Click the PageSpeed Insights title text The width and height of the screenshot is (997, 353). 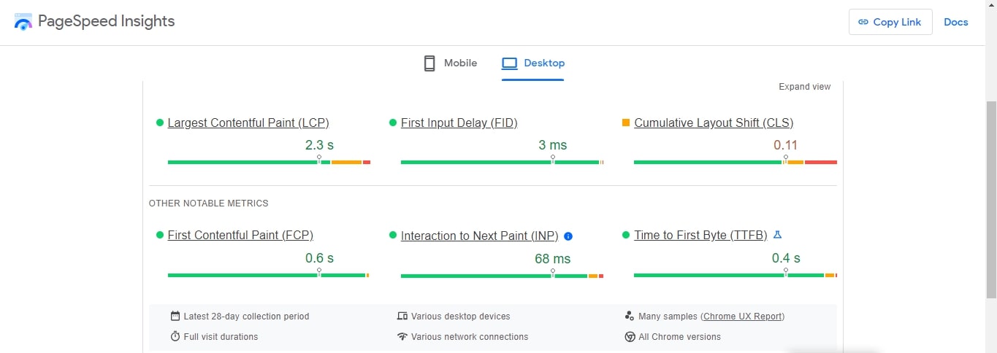[107, 21]
